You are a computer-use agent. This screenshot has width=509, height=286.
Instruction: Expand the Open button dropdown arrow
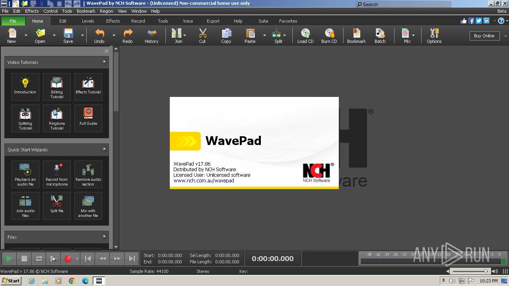click(54, 35)
